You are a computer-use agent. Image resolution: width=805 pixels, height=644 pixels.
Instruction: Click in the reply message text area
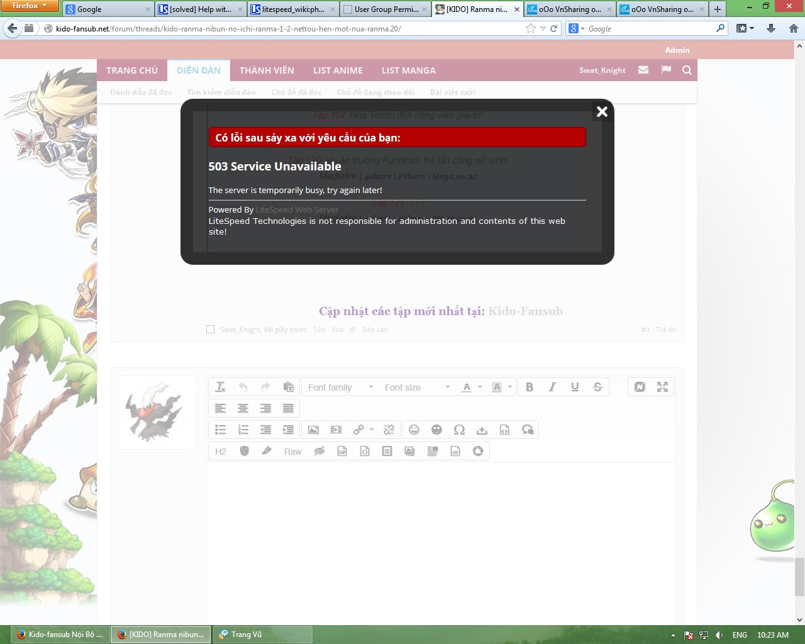tap(440, 535)
